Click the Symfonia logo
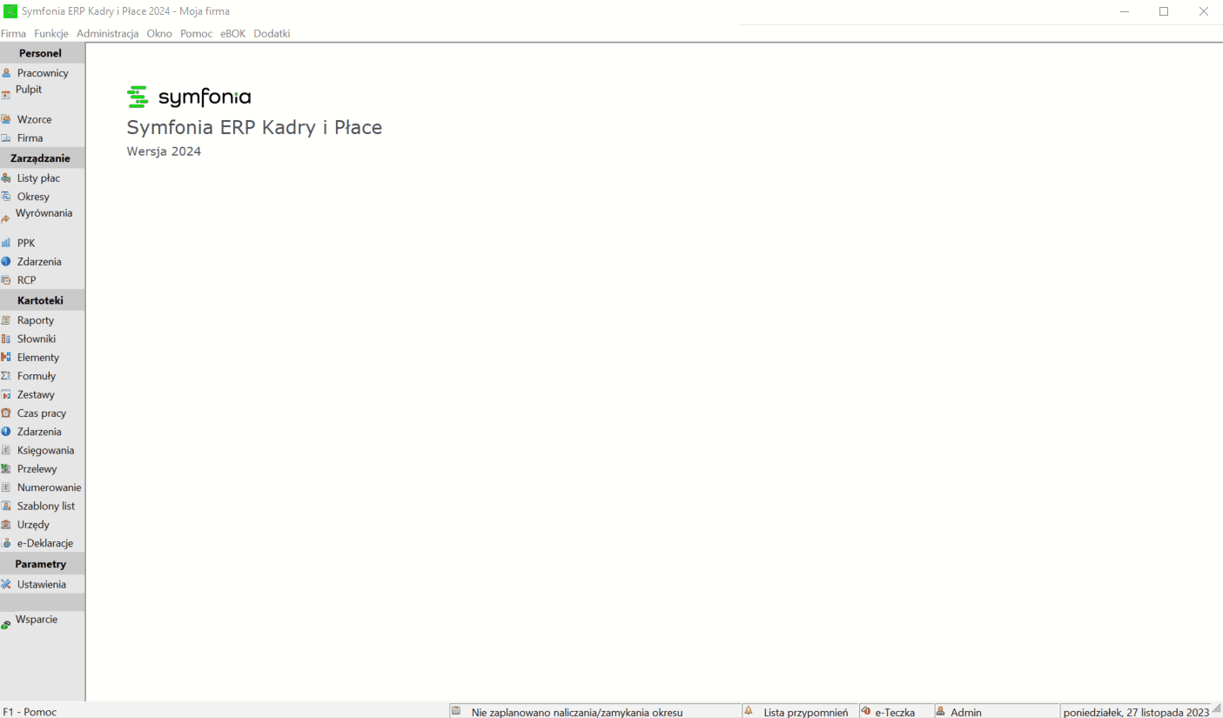Screen dimensions: 1223x718 (189, 97)
